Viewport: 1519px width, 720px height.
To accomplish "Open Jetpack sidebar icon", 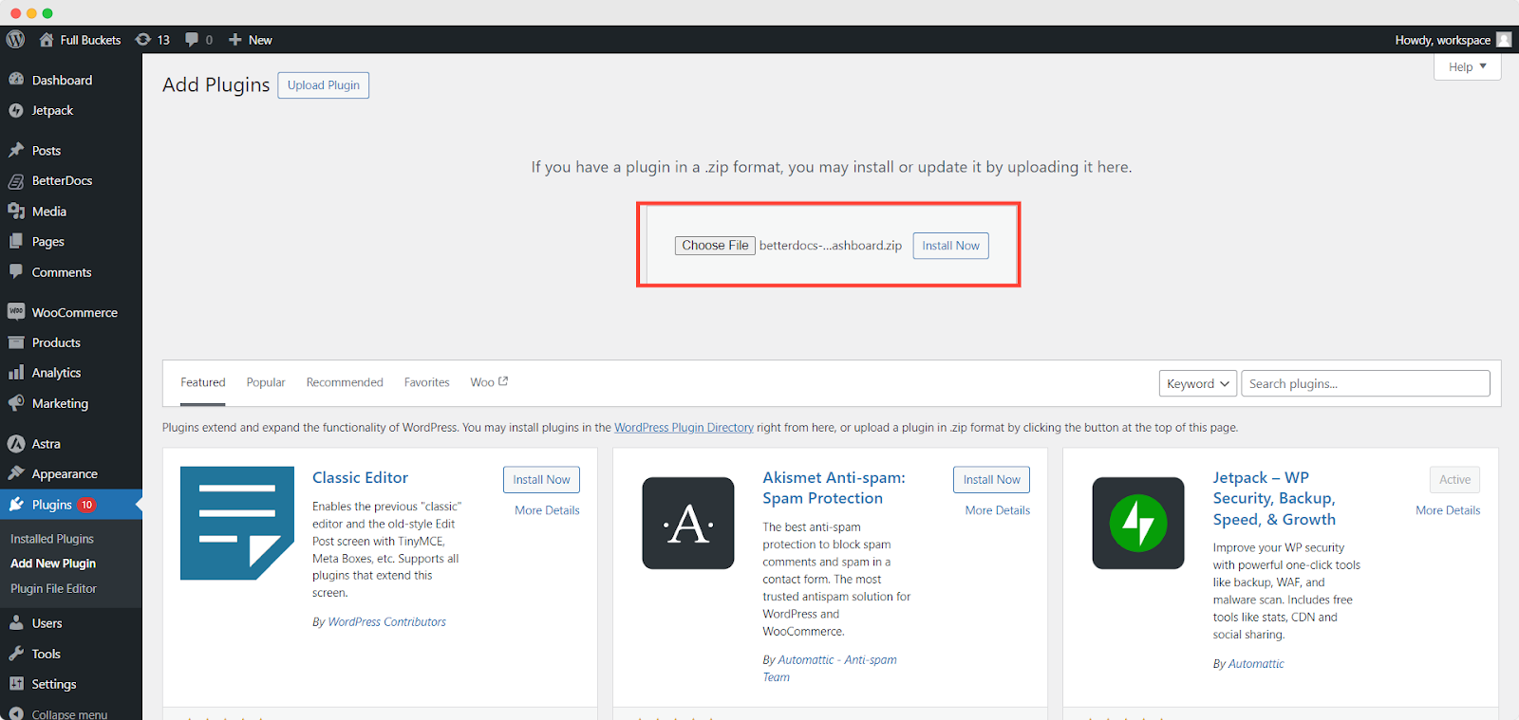I will (16, 110).
